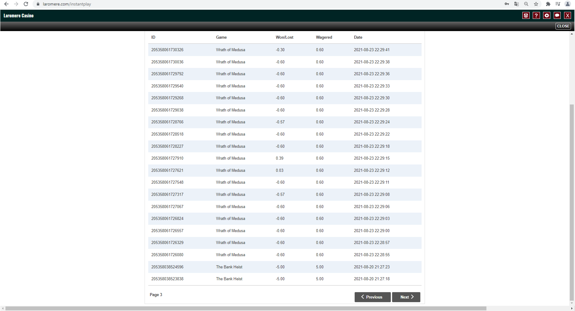This screenshot has width=575, height=311.
Task: Click the red X exit icon
Action: [x=567, y=16]
